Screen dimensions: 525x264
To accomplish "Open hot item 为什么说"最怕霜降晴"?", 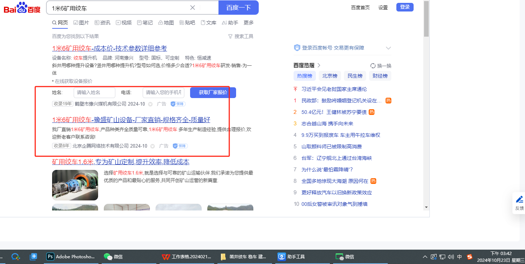I will 327,170.
